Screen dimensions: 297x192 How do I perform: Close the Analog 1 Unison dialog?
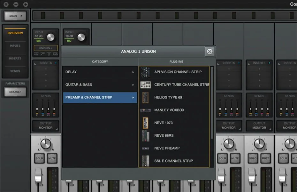point(210,52)
